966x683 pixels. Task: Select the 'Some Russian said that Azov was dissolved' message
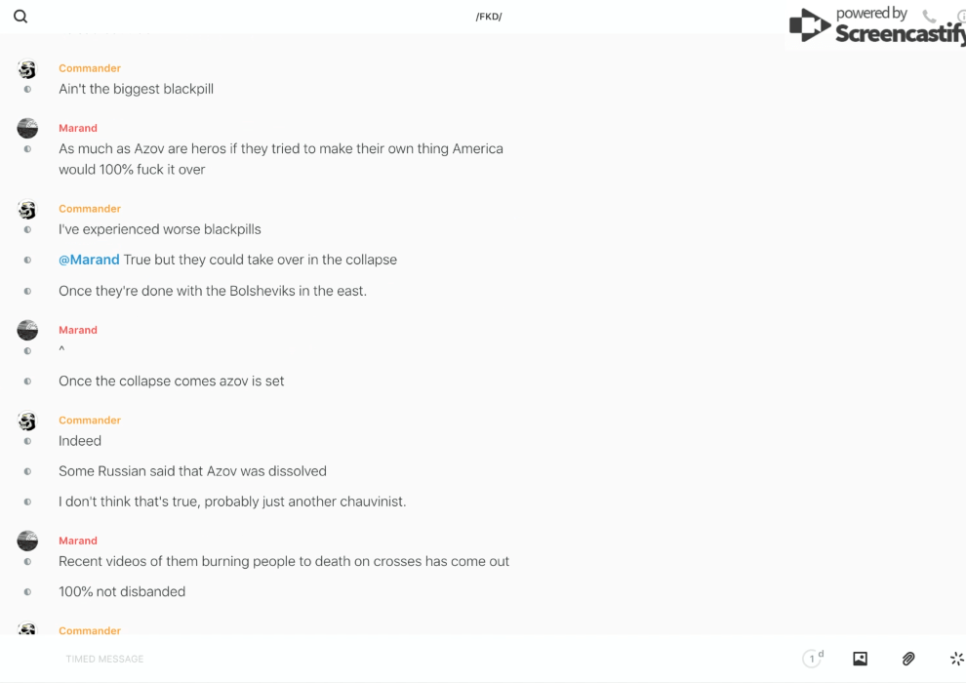192,471
